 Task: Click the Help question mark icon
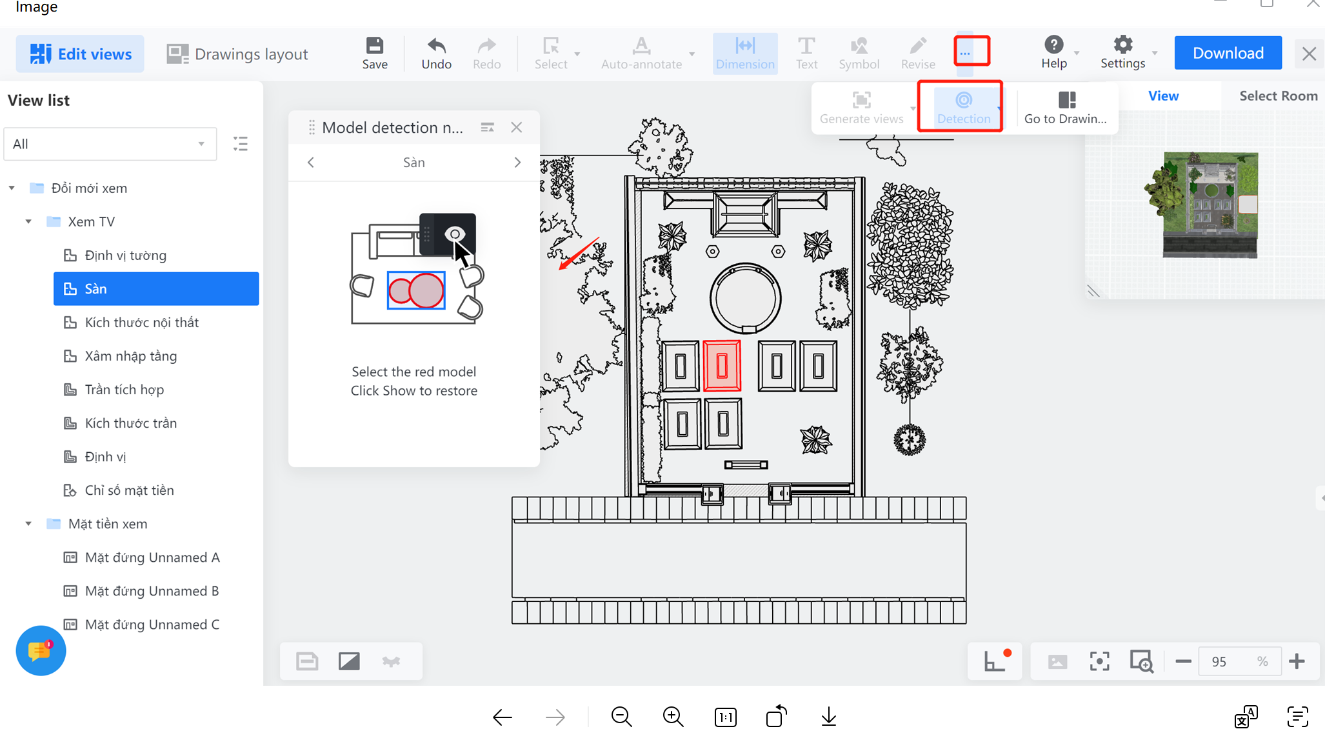[1053, 45]
